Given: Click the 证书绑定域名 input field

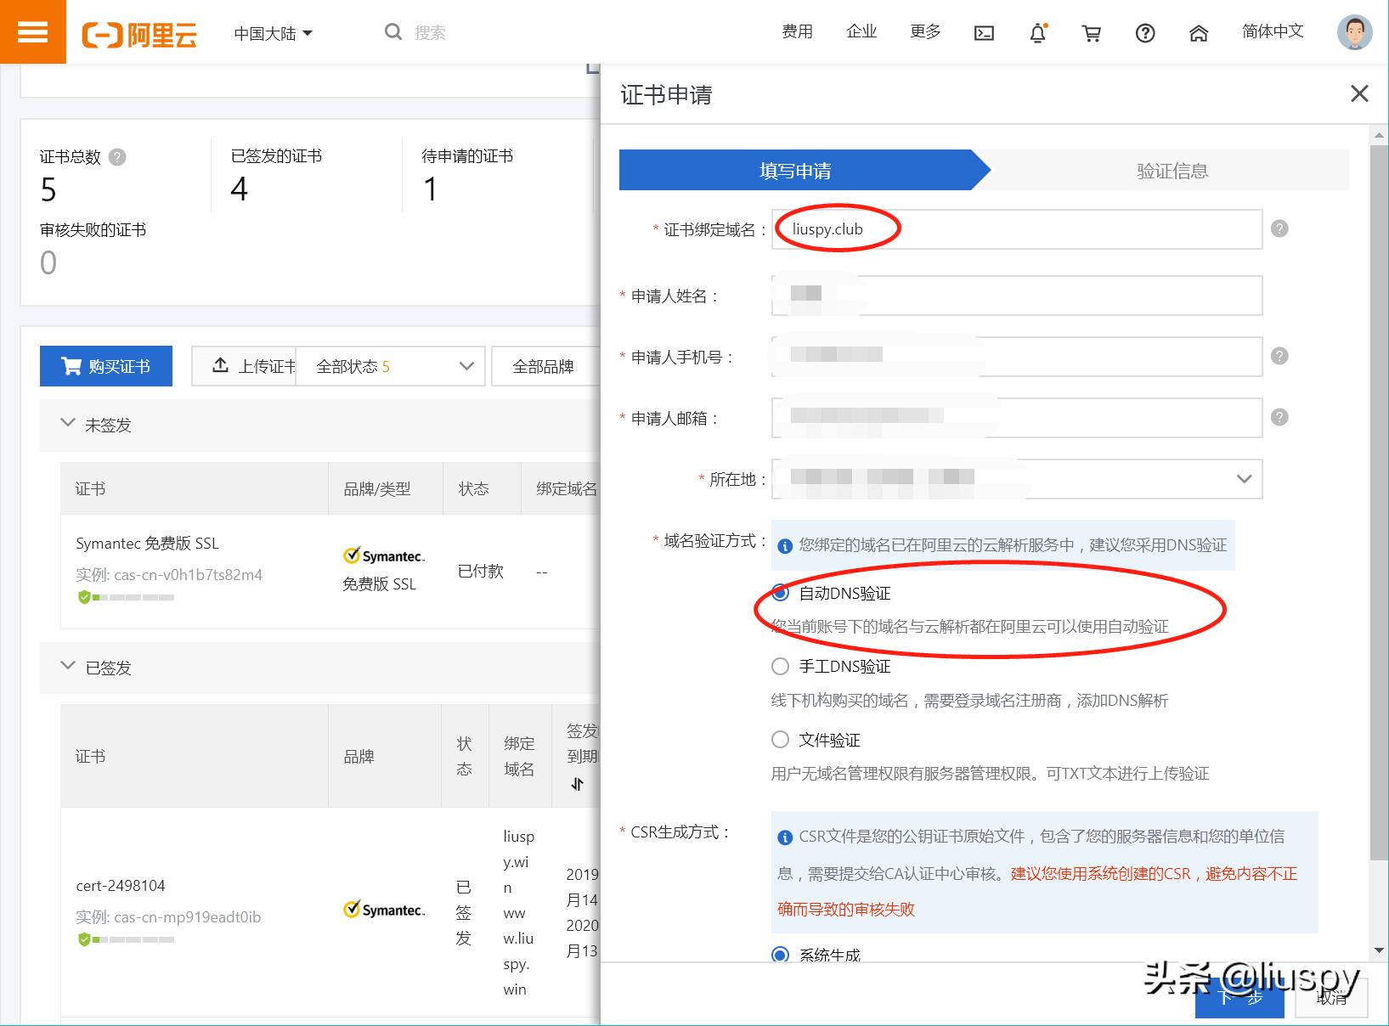Looking at the screenshot, I should tap(1016, 228).
